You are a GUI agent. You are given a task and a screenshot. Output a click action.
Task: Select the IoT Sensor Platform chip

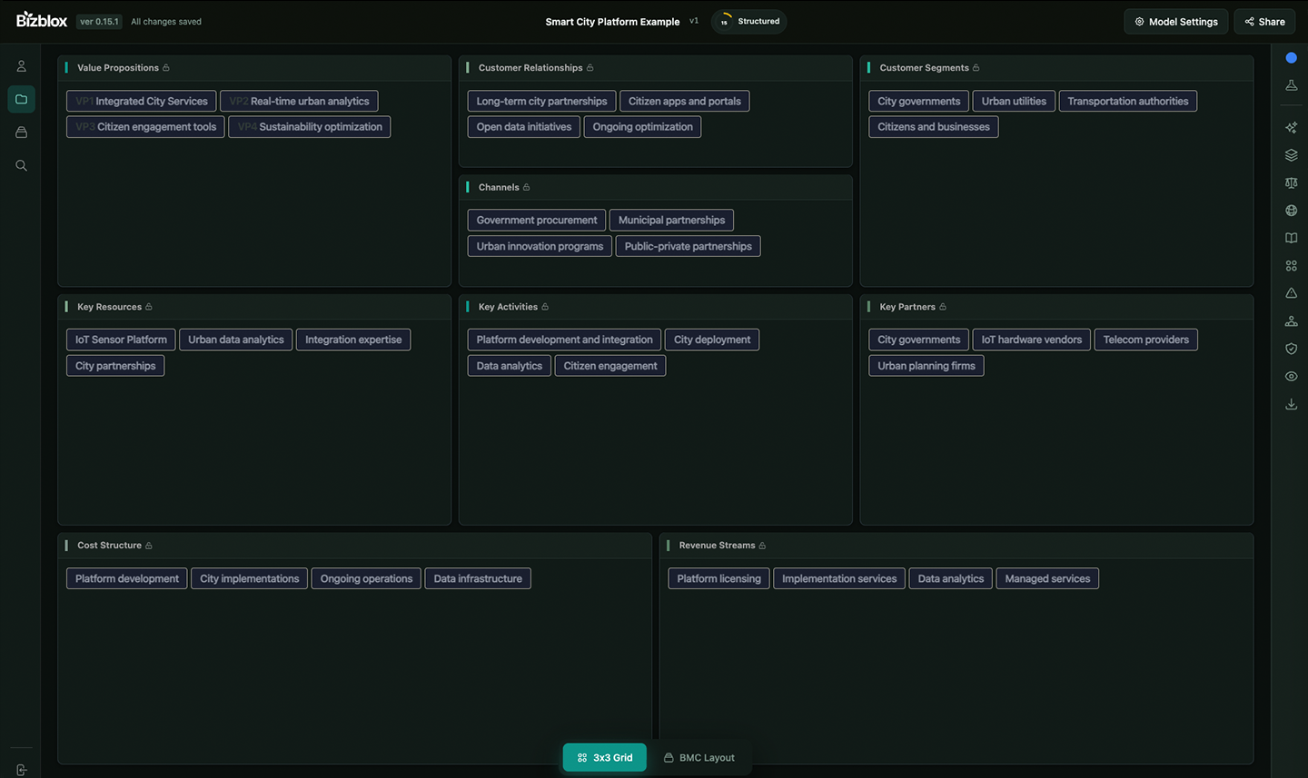[x=120, y=339]
